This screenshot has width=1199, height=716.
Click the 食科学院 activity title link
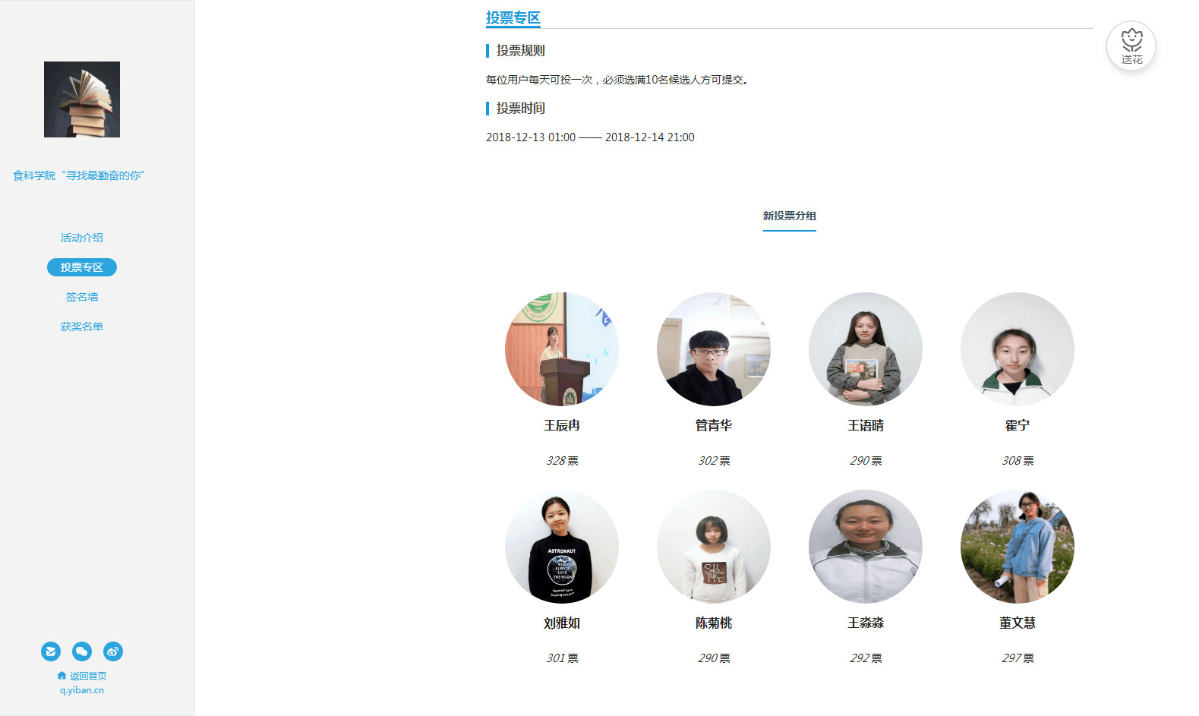point(79,175)
